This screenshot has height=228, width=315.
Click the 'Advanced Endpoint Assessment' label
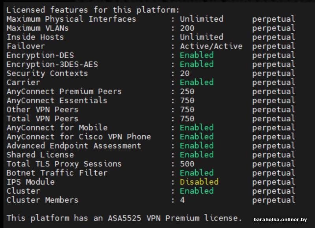tap(74, 146)
